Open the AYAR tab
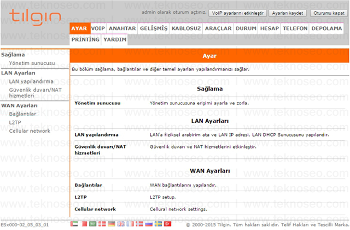Screen dimensions: 350x230 [80, 28]
